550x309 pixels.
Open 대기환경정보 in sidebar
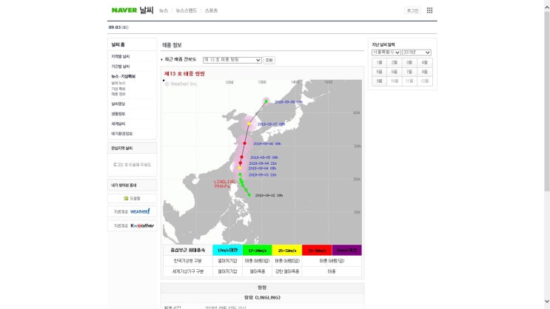(121, 134)
